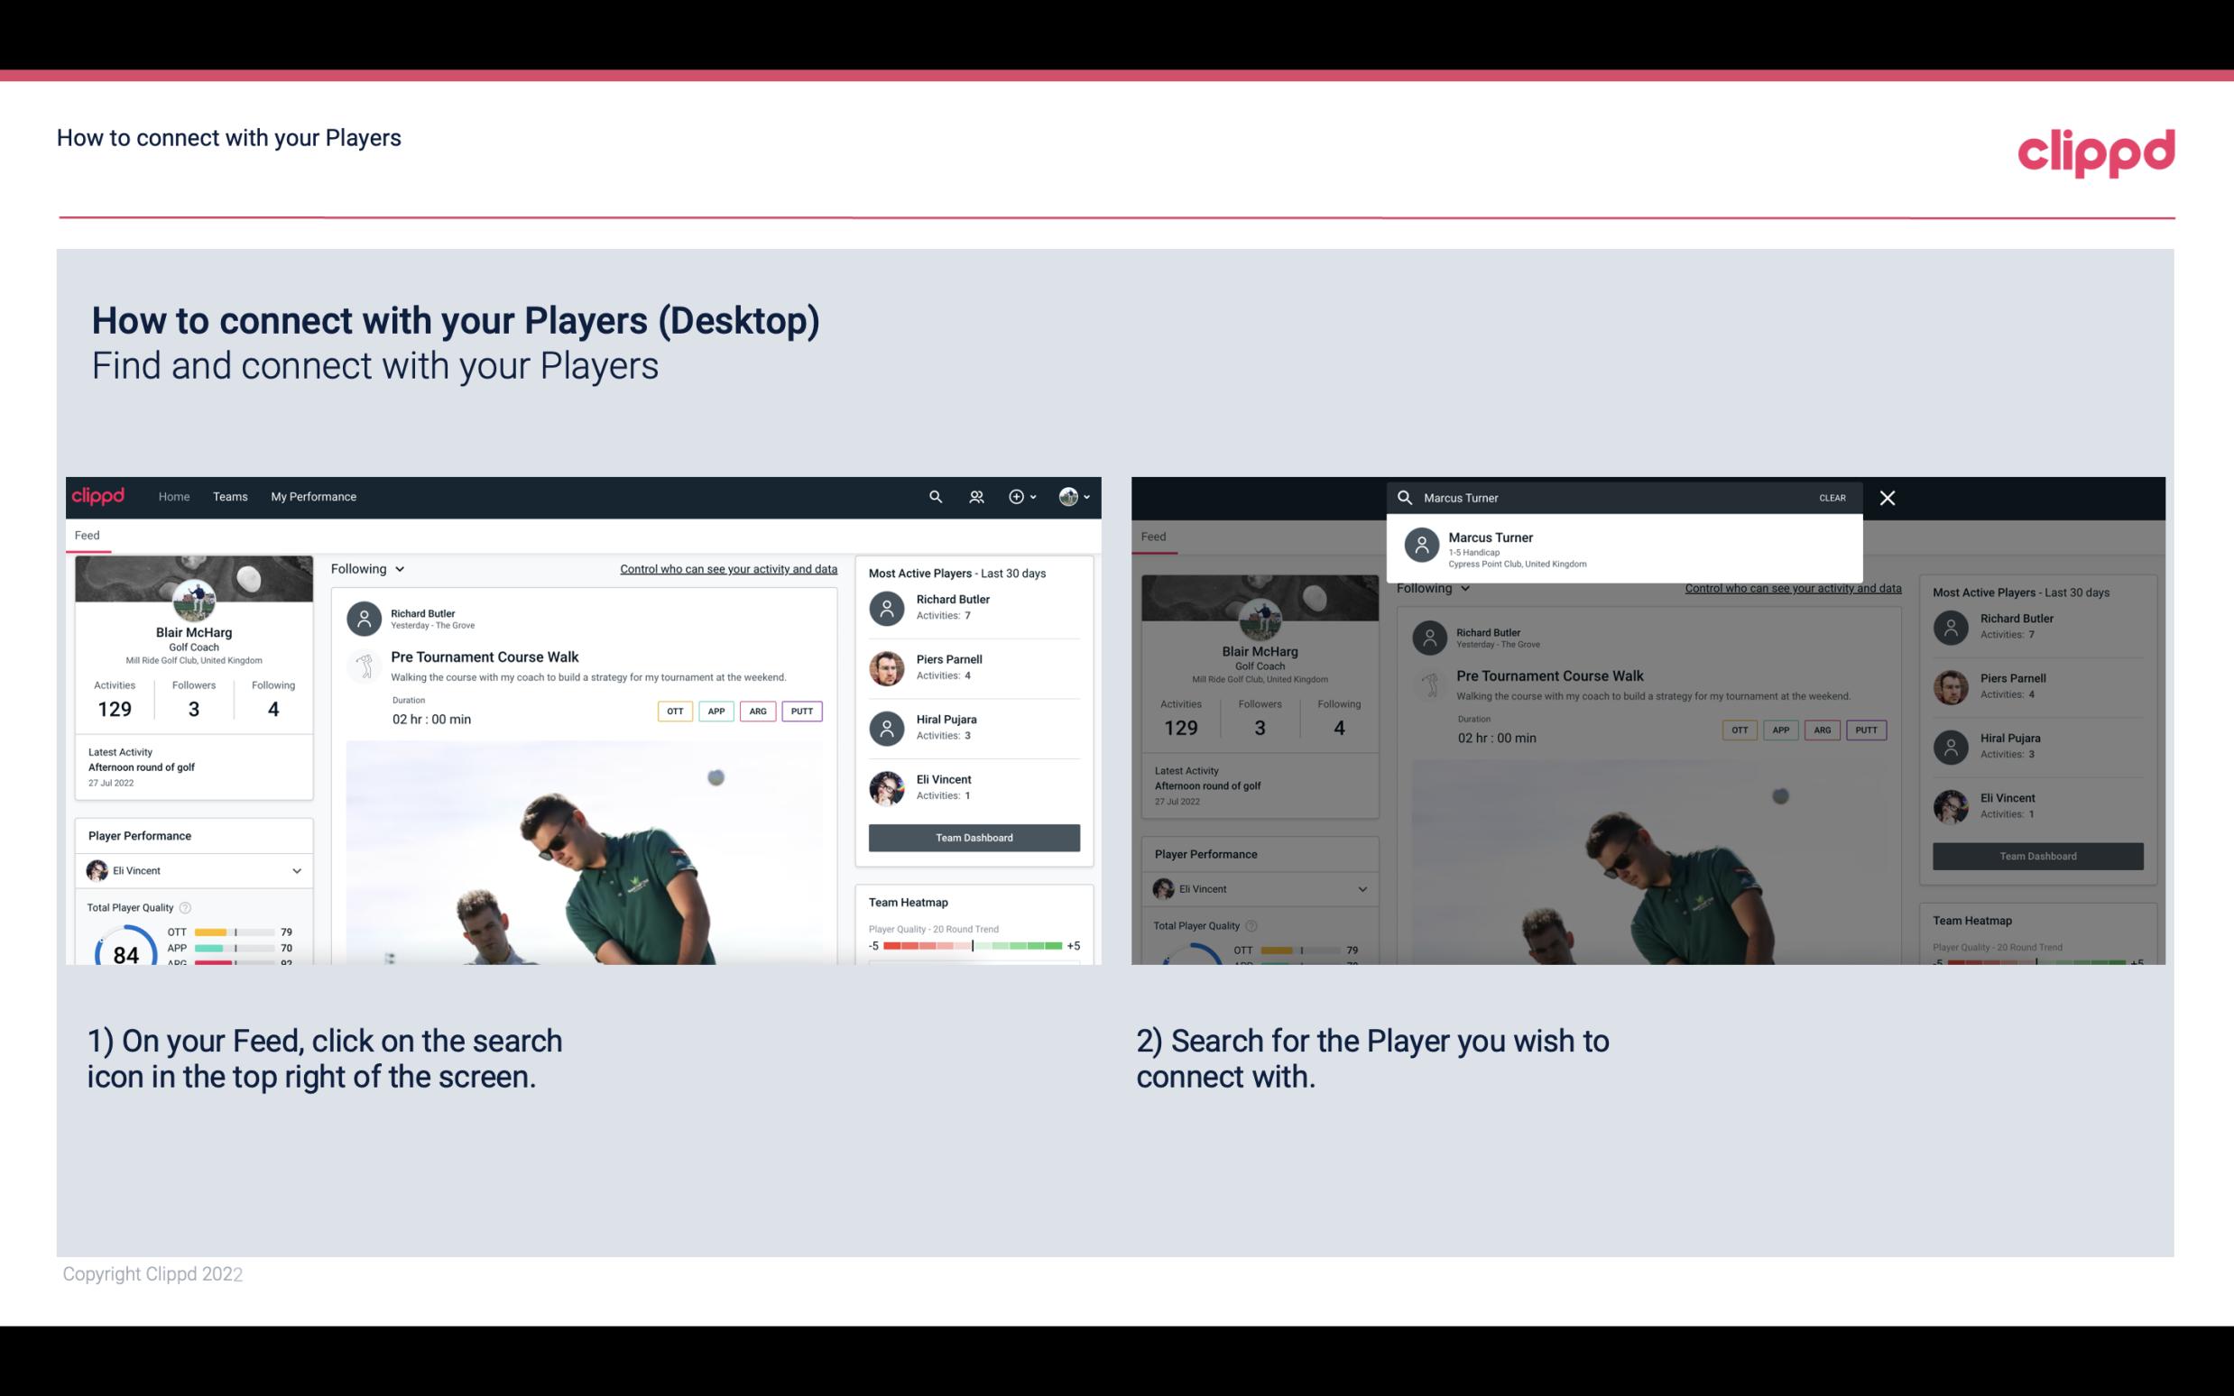The height and width of the screenshot is (1396, 2234).
Task: Click the Teams navigation tab
Action: pos(230,495)
